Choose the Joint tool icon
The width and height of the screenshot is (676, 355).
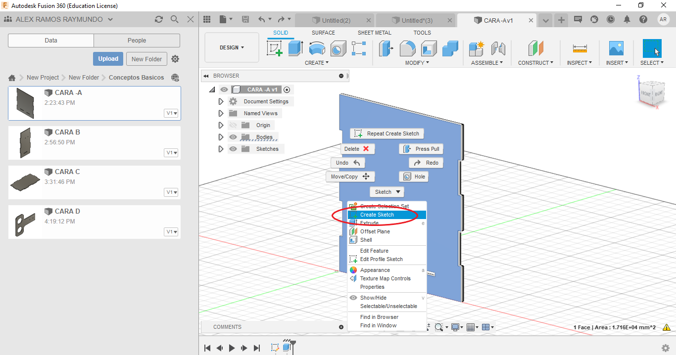click(x=498, y=48)
